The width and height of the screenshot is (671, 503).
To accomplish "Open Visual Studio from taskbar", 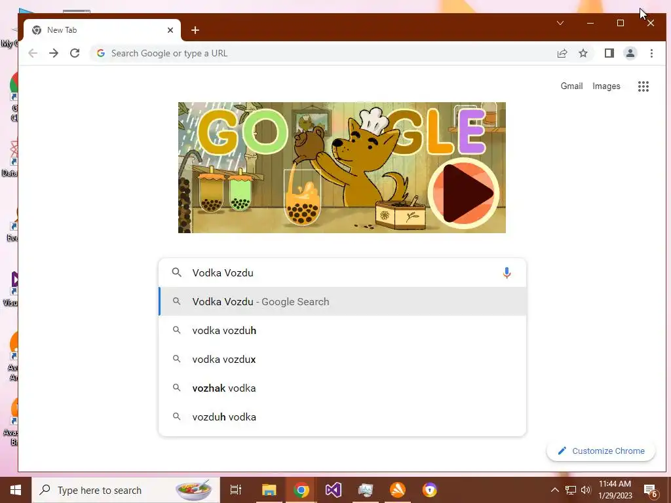I will (334, 490).
